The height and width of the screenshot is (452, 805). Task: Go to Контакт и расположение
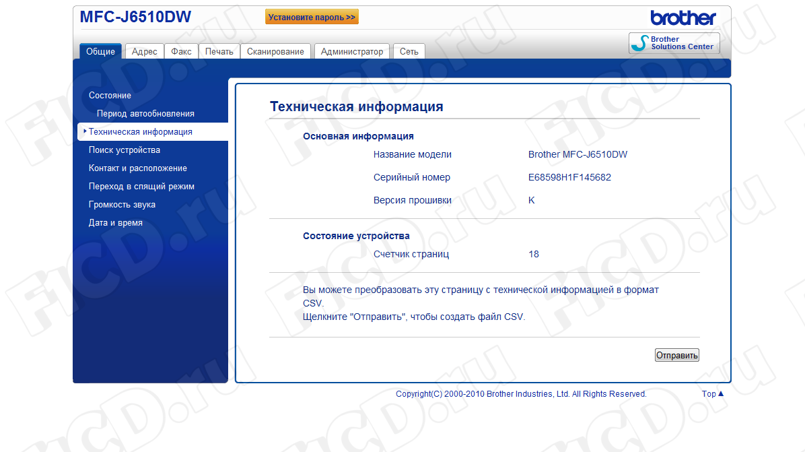tap(137, 168)
